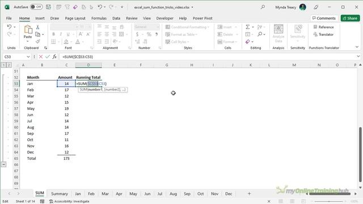Viewport: 363px width, 204px height.
Task: Open the Name Box dropdown arrow
Action: click(x=28, y=57)
